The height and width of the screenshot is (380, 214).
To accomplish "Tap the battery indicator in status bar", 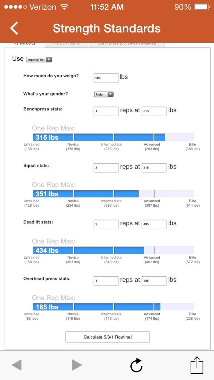I will 202,7.
